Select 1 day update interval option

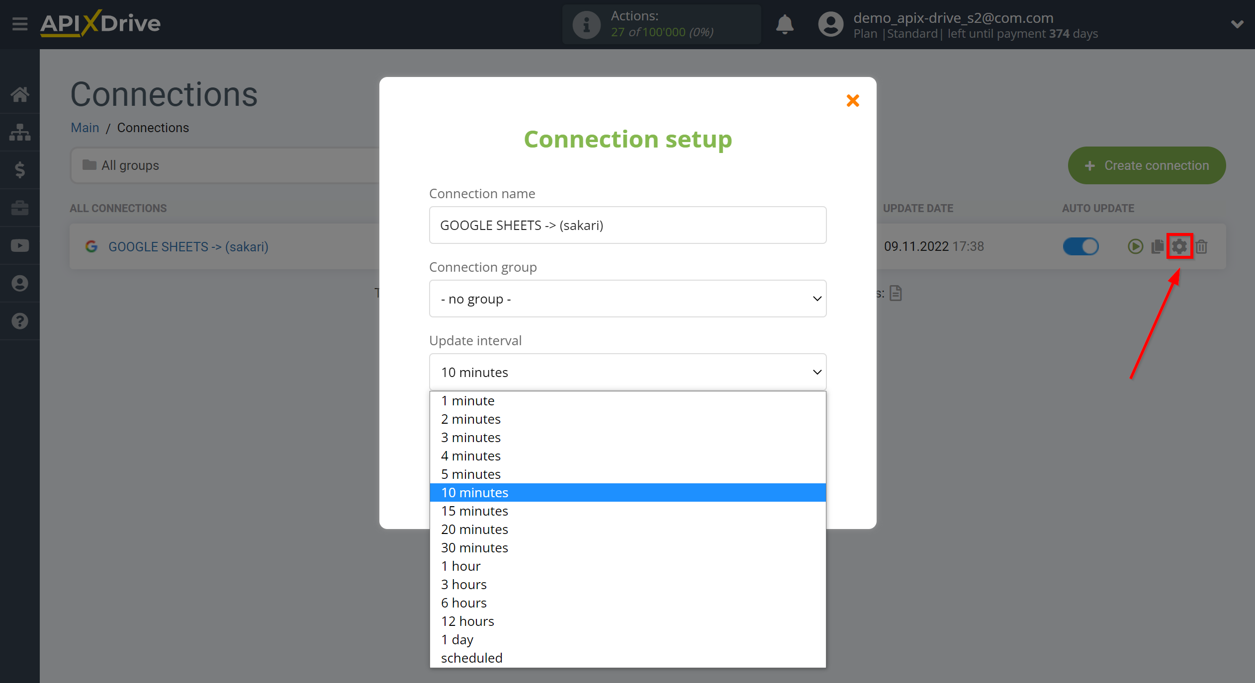[457, 638]
